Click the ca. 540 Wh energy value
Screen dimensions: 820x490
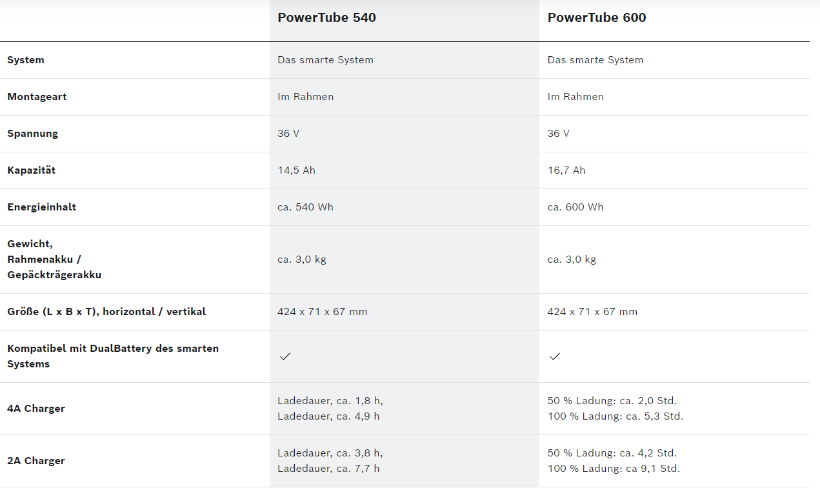(305, 207)
